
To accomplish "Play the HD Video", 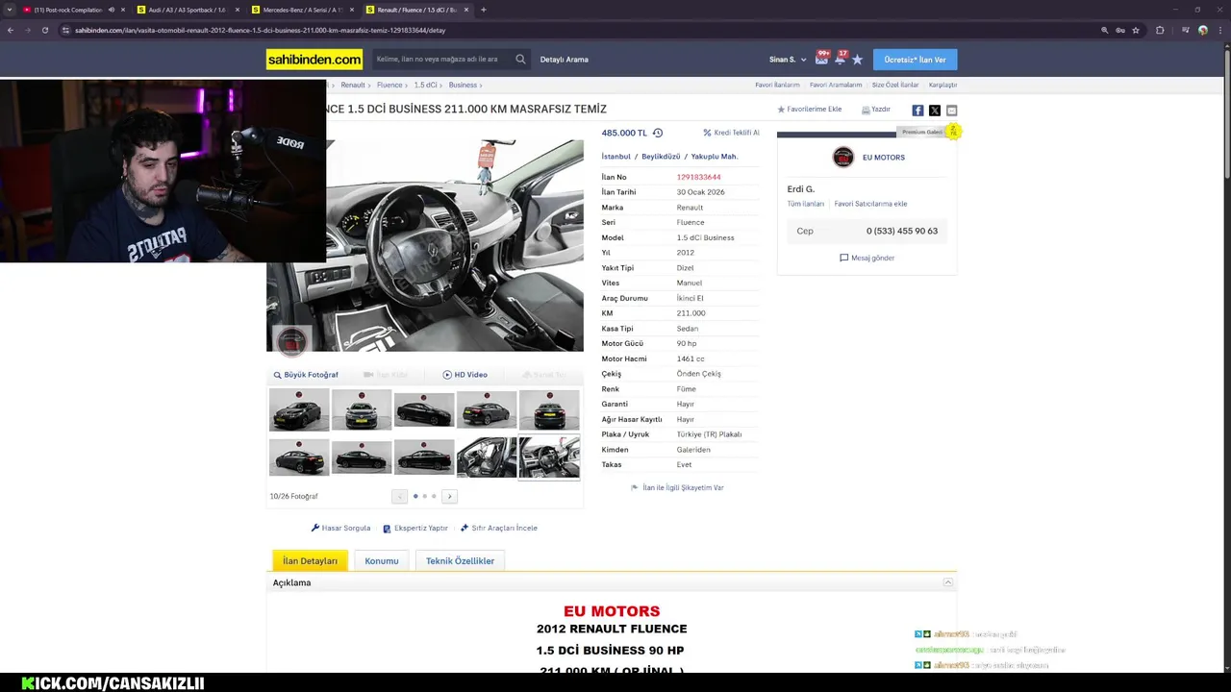I will [465, 375].
